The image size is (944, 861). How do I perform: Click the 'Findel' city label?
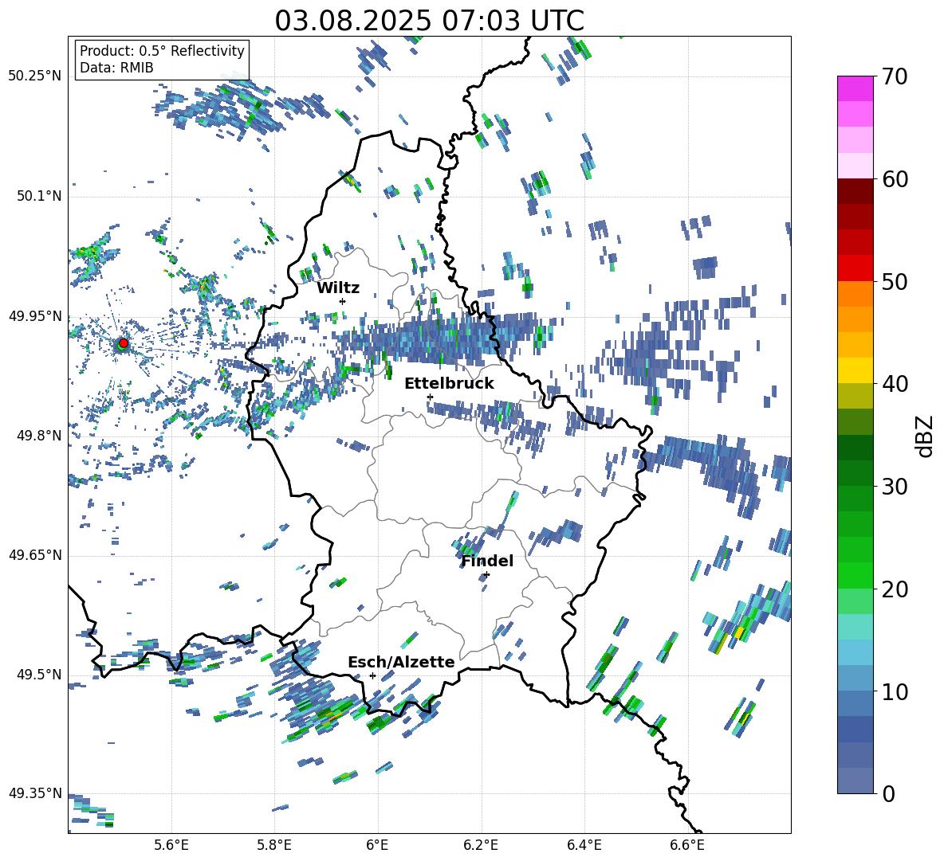click(x=487, y=561)
